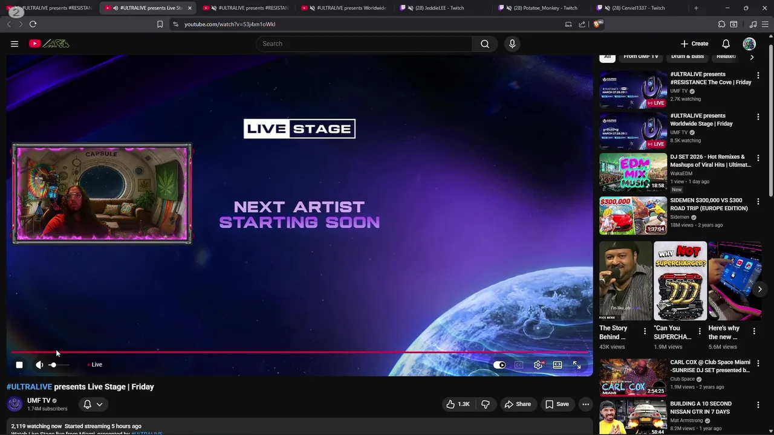Reload the page
Screen dimensions: 774x435
33,24
